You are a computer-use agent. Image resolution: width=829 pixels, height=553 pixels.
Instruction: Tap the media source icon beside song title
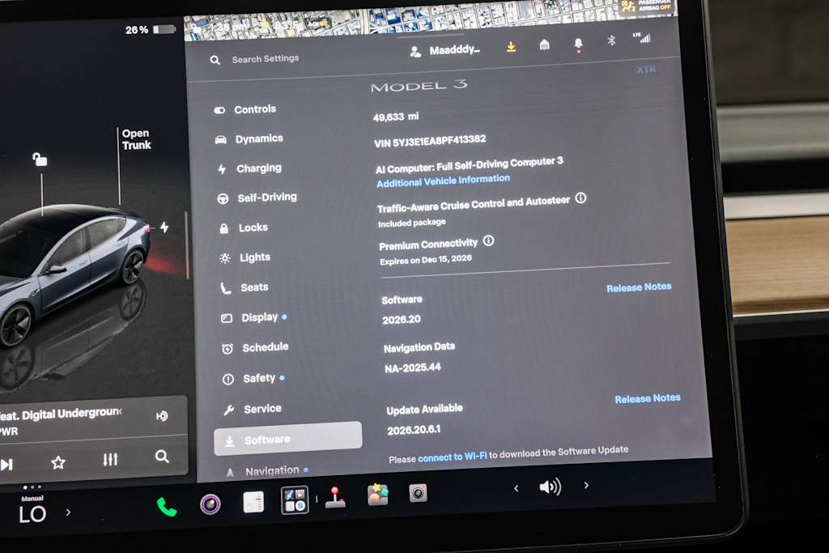point(162,416)
